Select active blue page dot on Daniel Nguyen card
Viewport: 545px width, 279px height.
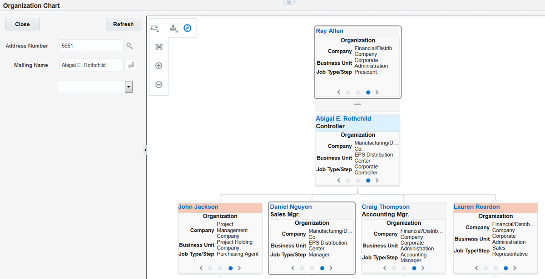point(322,268)
